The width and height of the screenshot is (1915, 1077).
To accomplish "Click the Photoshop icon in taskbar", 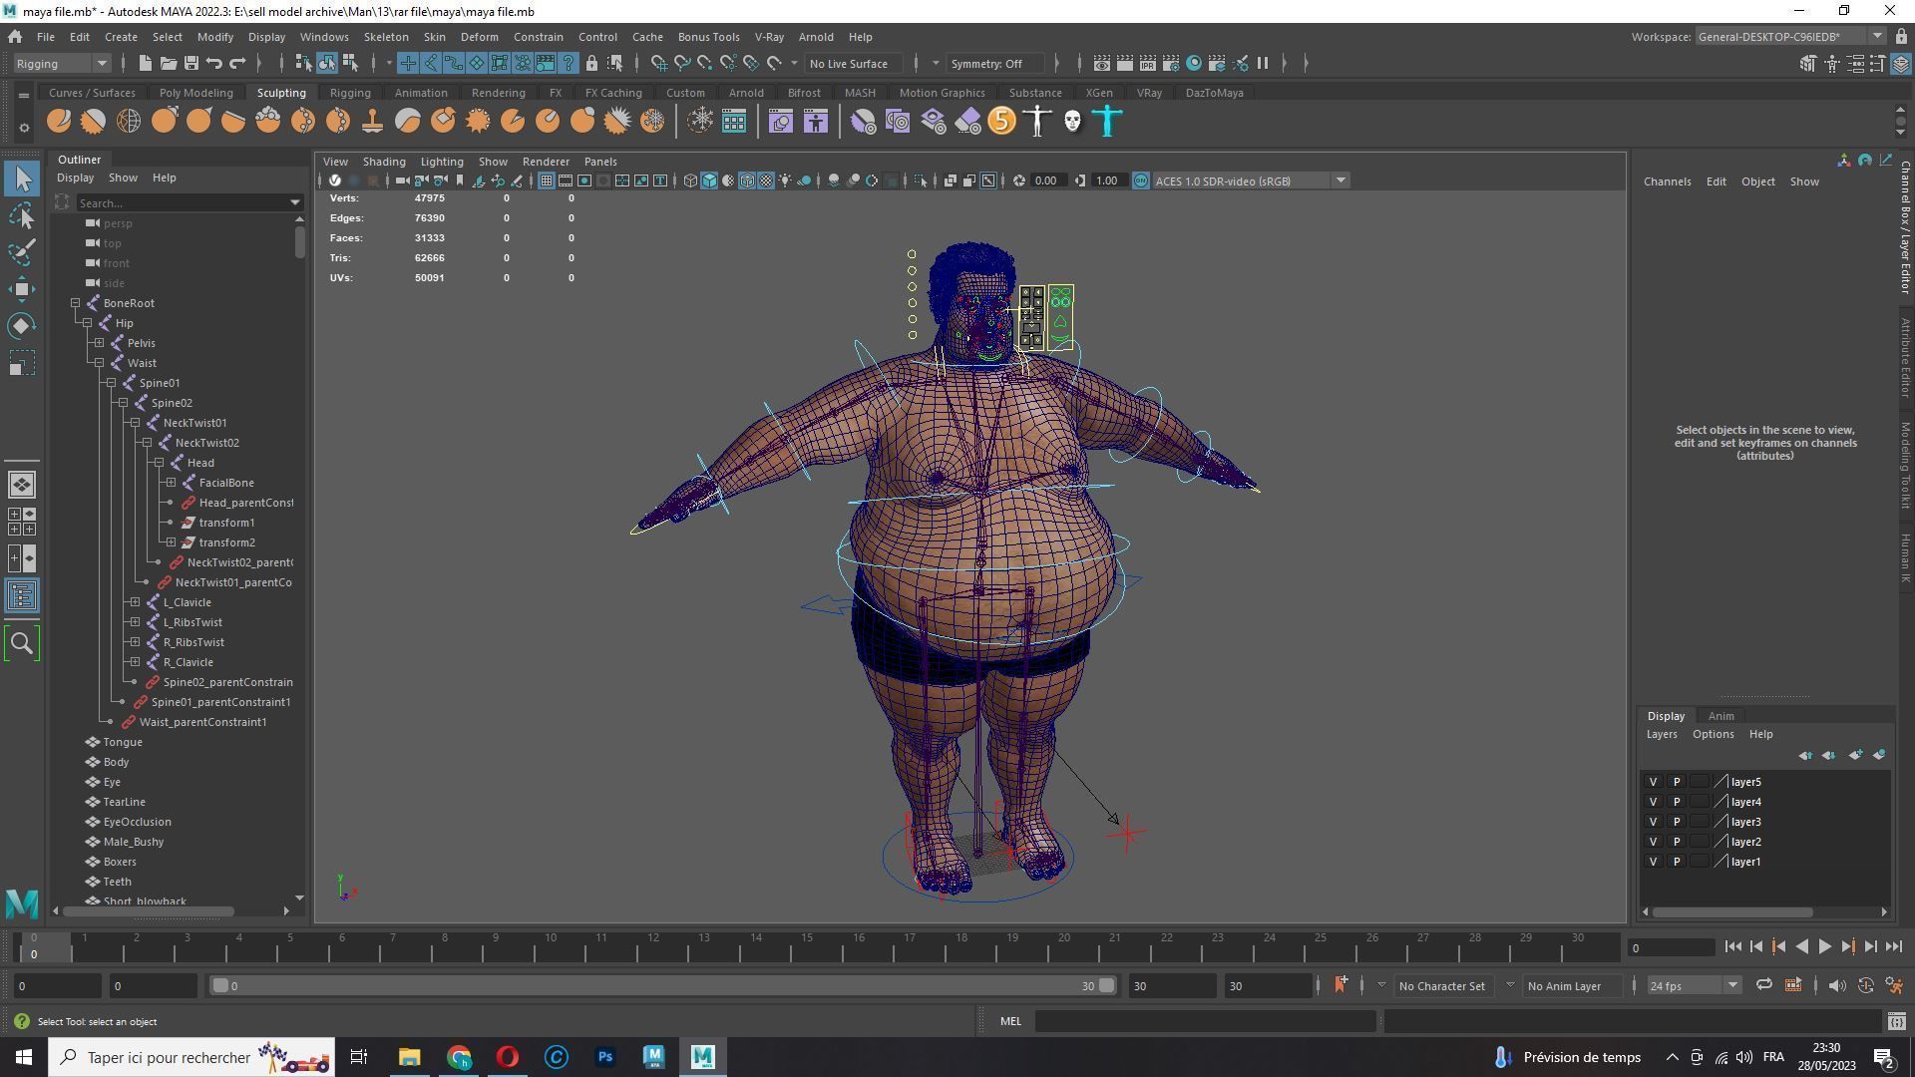I will coord(604,1057).
